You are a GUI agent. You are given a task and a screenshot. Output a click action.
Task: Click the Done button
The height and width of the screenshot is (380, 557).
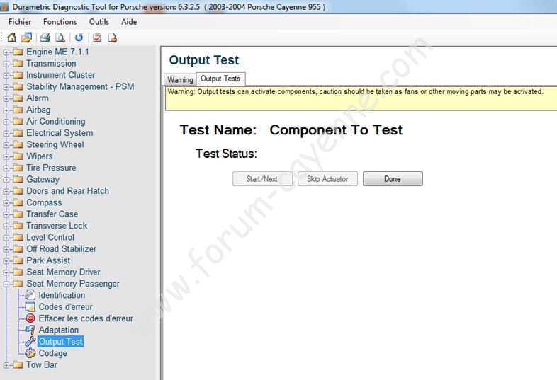coord(393,179)
